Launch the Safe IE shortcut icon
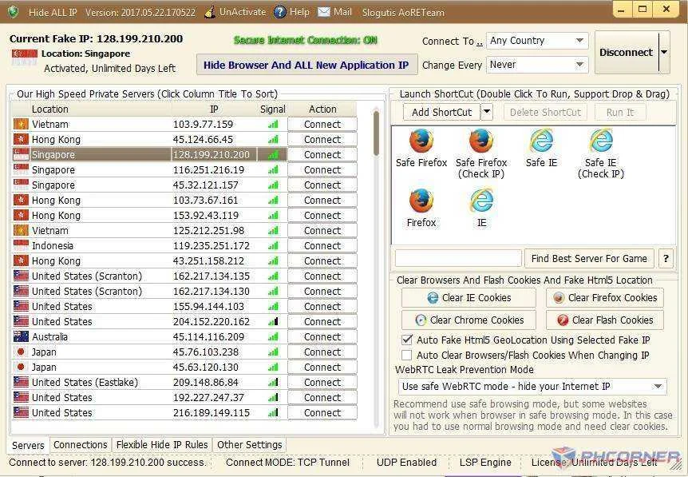This screenshot has height=477, width=688. point(541,141)
